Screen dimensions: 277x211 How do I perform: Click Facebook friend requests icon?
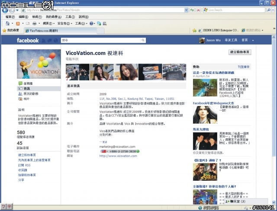(43, 41)
